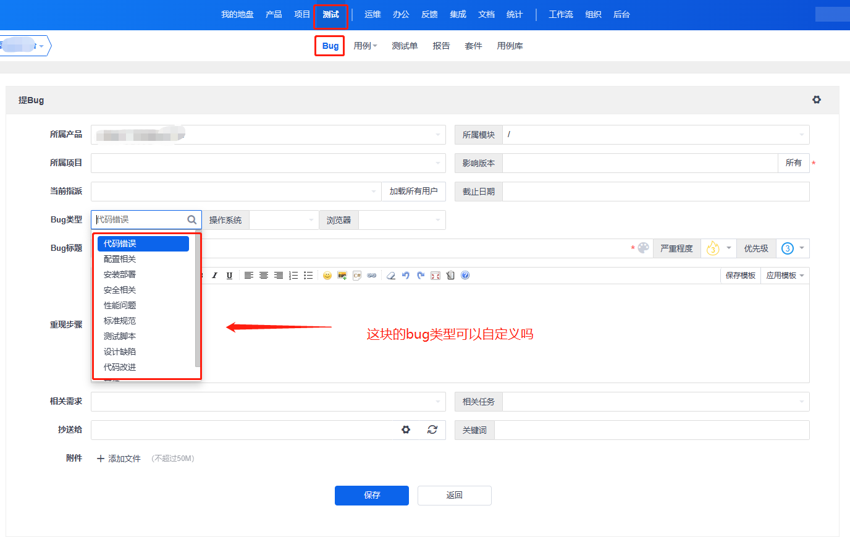Click the fullscreen icon in editor toolbar
This screenshot has height=537, width=850.
click(436, 276)
